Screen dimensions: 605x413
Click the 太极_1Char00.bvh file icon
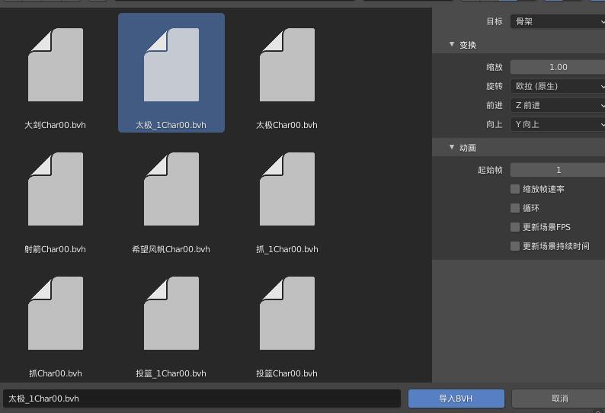tap(171, 65)
